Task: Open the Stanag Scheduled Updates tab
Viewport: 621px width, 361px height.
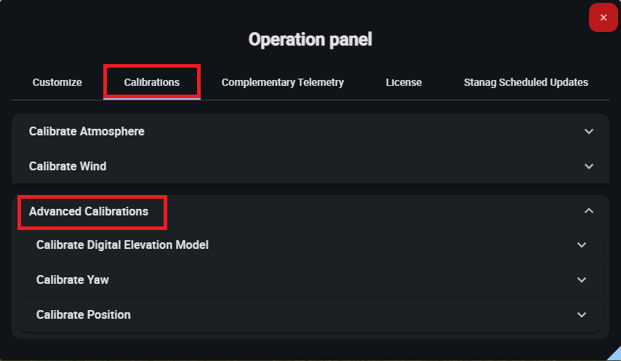Action: (x=526, y=82)
